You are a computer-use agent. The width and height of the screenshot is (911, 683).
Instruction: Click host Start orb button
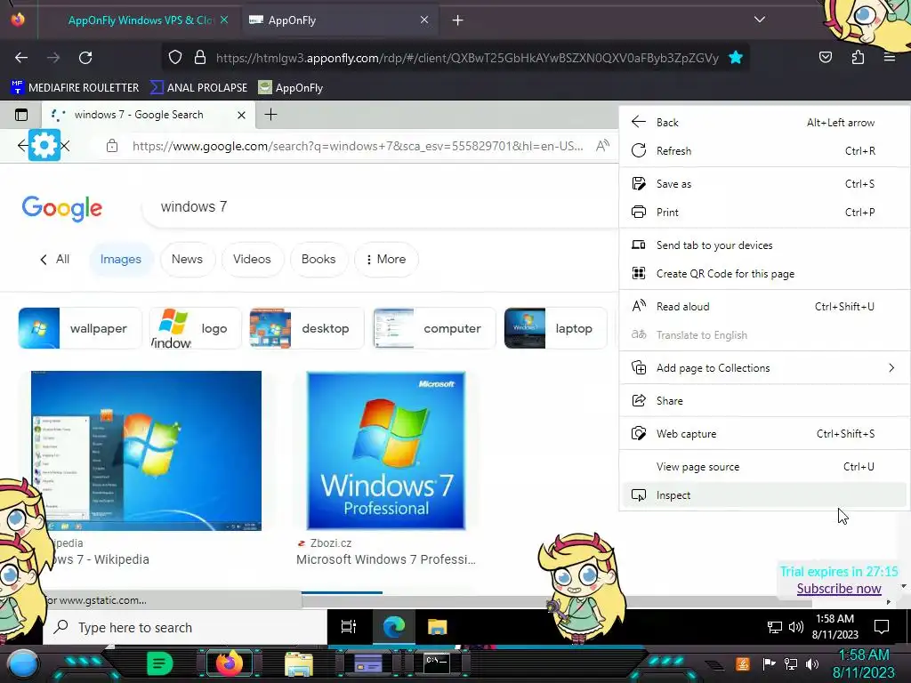pos(23,663)
